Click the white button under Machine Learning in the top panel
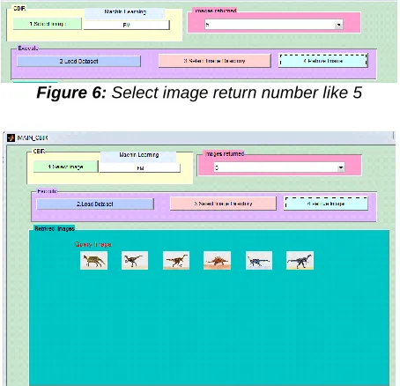The width and height of the screenshot is (400, 386). coord(127,26)
